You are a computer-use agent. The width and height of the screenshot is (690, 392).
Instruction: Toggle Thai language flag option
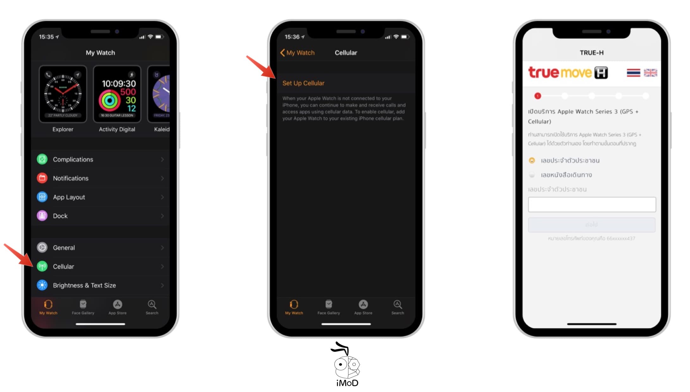tap(634, 73)
